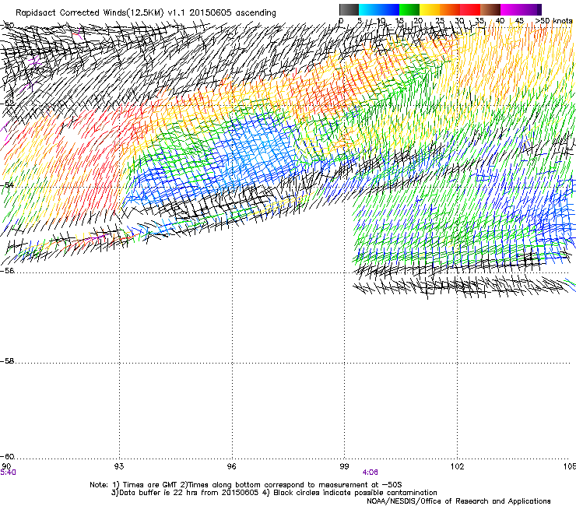Click the longitude label '102'
The width and height of the screenshot is (576, 506).
tap(457, 466)
